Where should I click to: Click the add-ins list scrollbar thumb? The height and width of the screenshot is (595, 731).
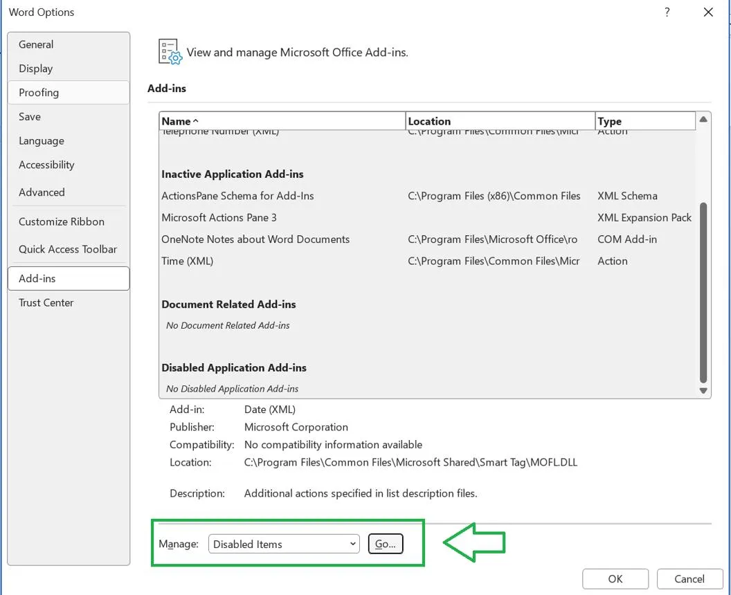coord(703,293)
